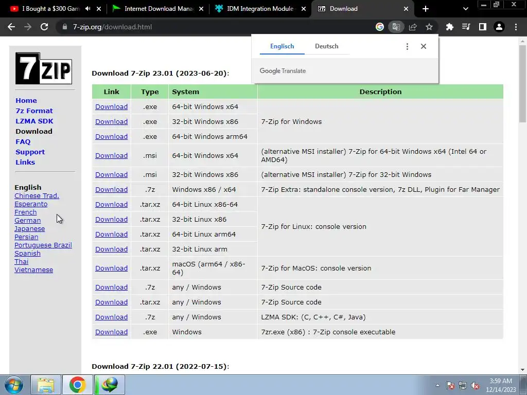Open the Support sidebar link
This screenshot has height=395, width=527.
coord(30,152)
